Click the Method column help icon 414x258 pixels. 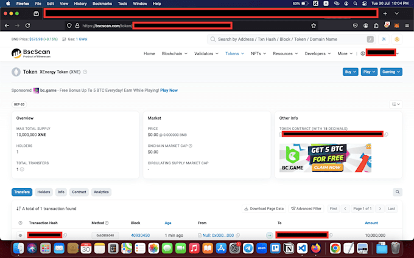[107, 223]
